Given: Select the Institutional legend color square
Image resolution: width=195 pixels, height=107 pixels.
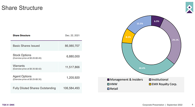Looking at the screenshot, I should point(150,80).
